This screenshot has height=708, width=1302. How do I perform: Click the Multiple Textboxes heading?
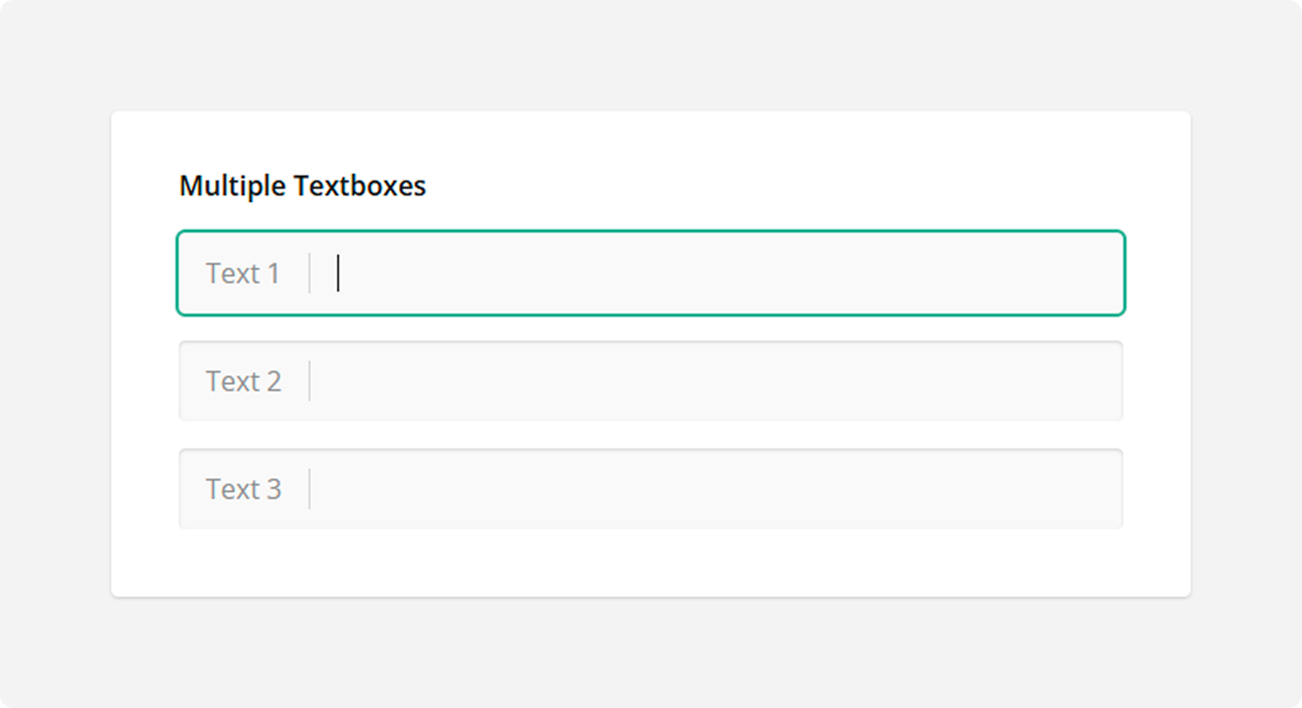coord(302,185)
